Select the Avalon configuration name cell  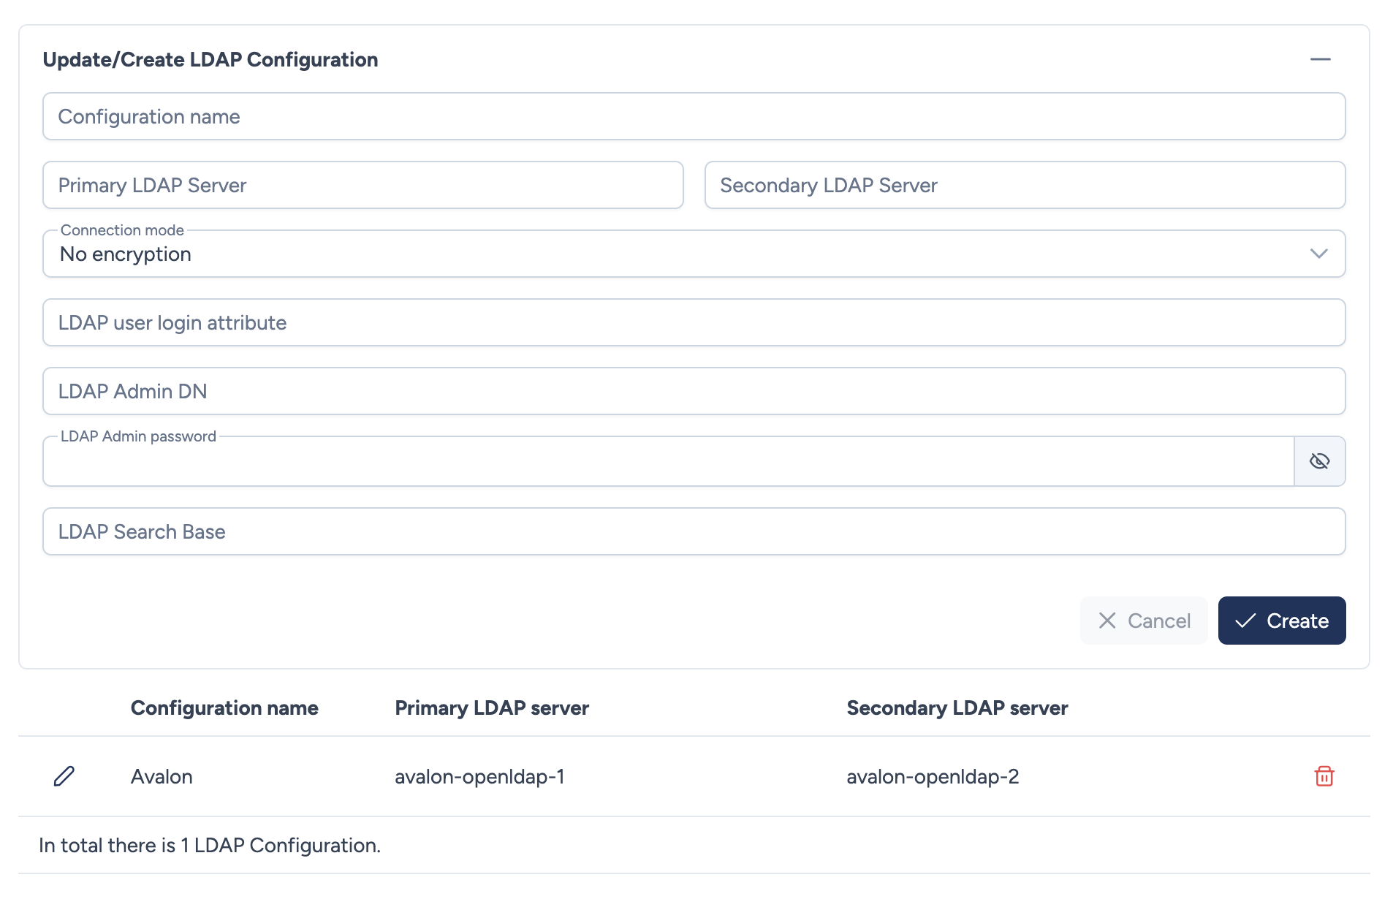tap(162, 777)
